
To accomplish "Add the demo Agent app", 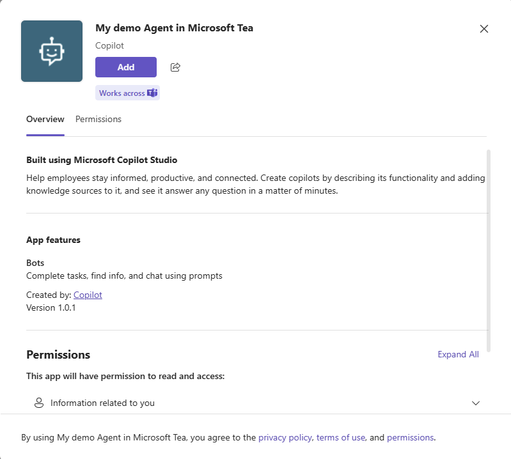I will [x=126, y=67].
